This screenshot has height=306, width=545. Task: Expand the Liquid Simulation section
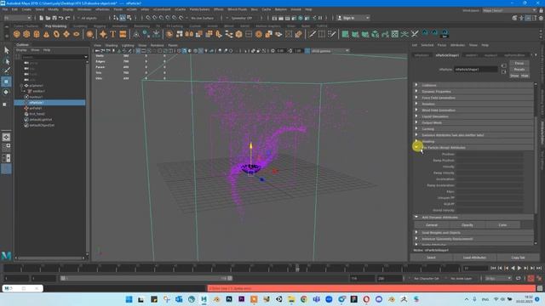(474, 116)
